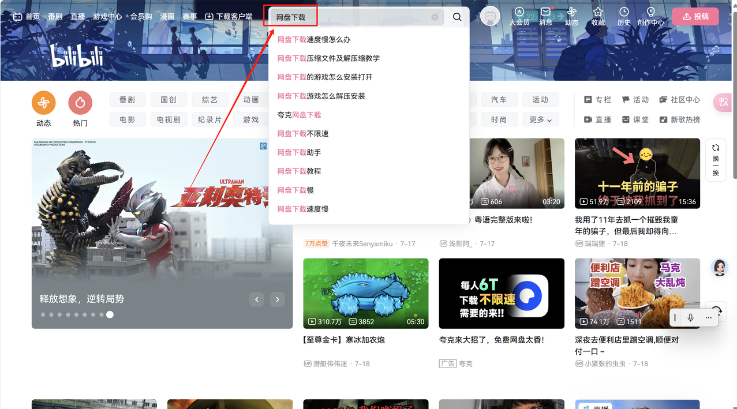Open the 运动 category tag
The image size is (737, 409).
click(x=540, y=100)
